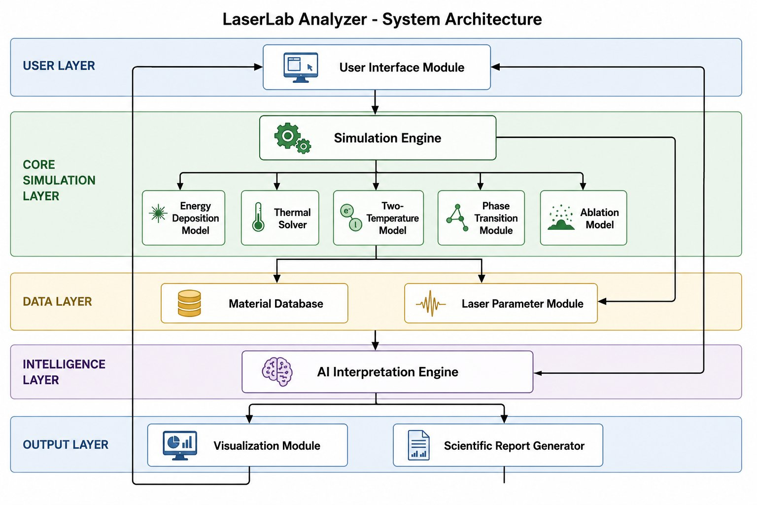Viewport: 757px width, 505px height.
Task: Click the chart monitor icon in Visualization Module
Action: tap(180, 445)
